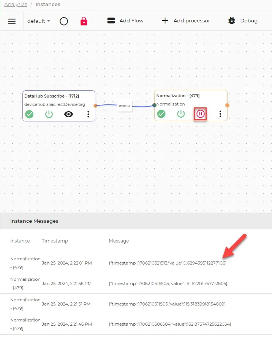Click timestamp Jan 25, 2024, 2:21:56 PM
Viewport: 272px width, 337px height.
pyautogui.click(x=67, y=283)
